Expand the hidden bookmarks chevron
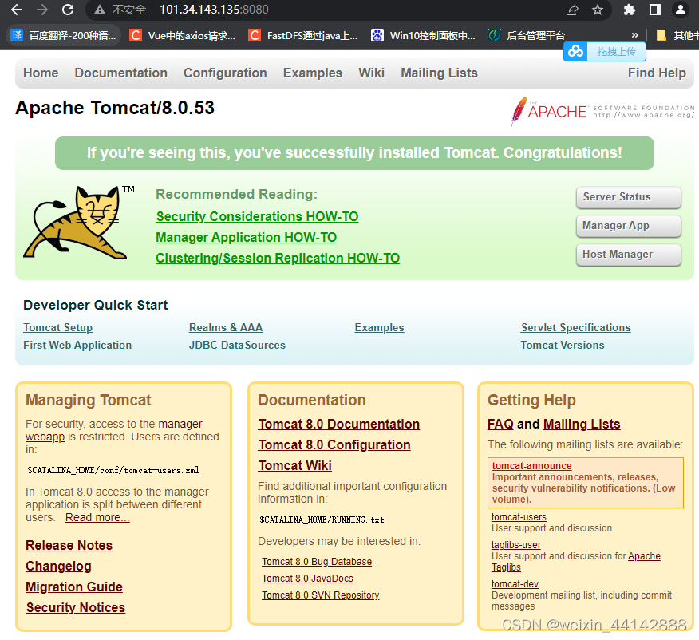This screenshot has width=699, height=640. pyautogui.click(x=635, y=35)
